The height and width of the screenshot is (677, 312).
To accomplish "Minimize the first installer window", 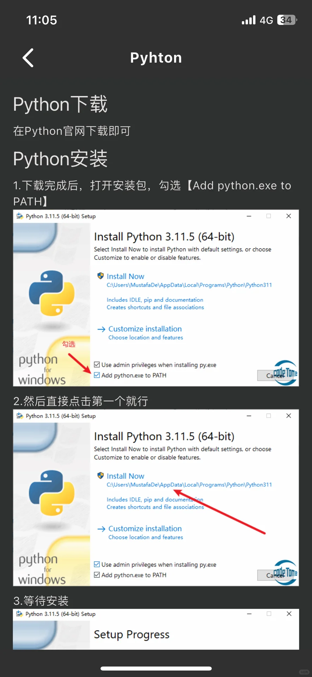I will [x=249, y=216].
